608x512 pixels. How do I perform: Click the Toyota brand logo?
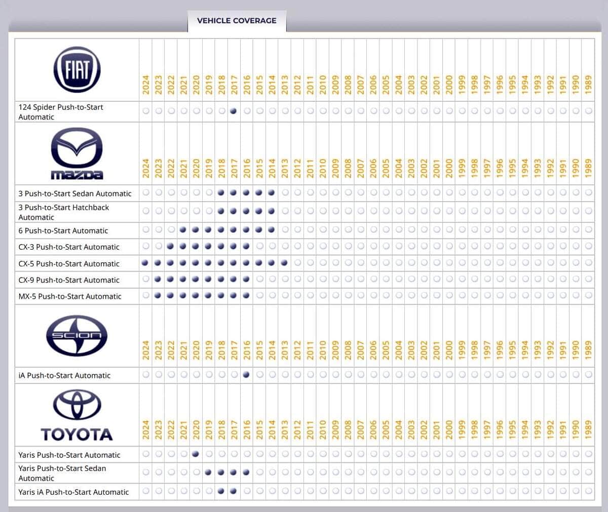click(77, 415)
